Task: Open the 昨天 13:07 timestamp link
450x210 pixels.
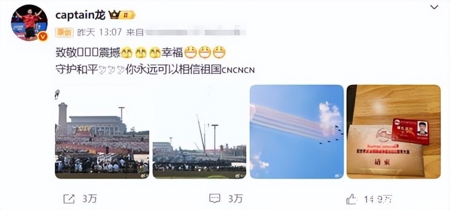Action: click(99, 32)
